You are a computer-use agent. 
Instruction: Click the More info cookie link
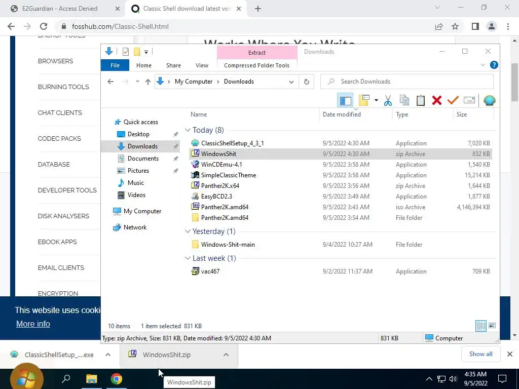33,324
